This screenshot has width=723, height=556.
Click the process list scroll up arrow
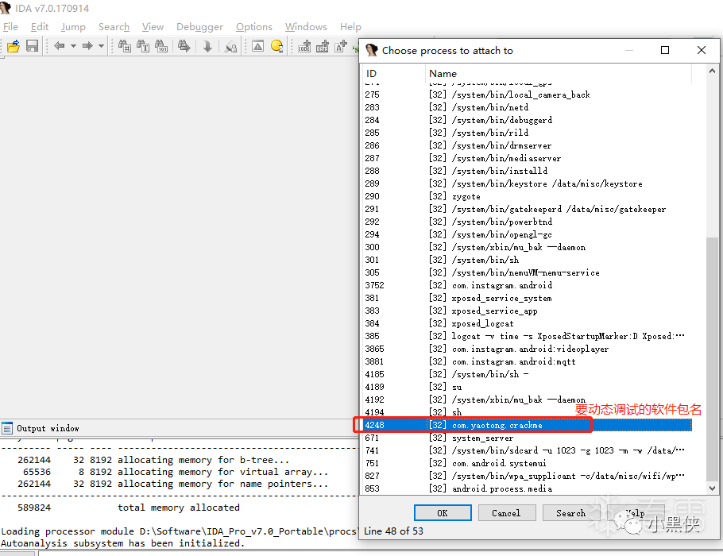click(712, 71)
